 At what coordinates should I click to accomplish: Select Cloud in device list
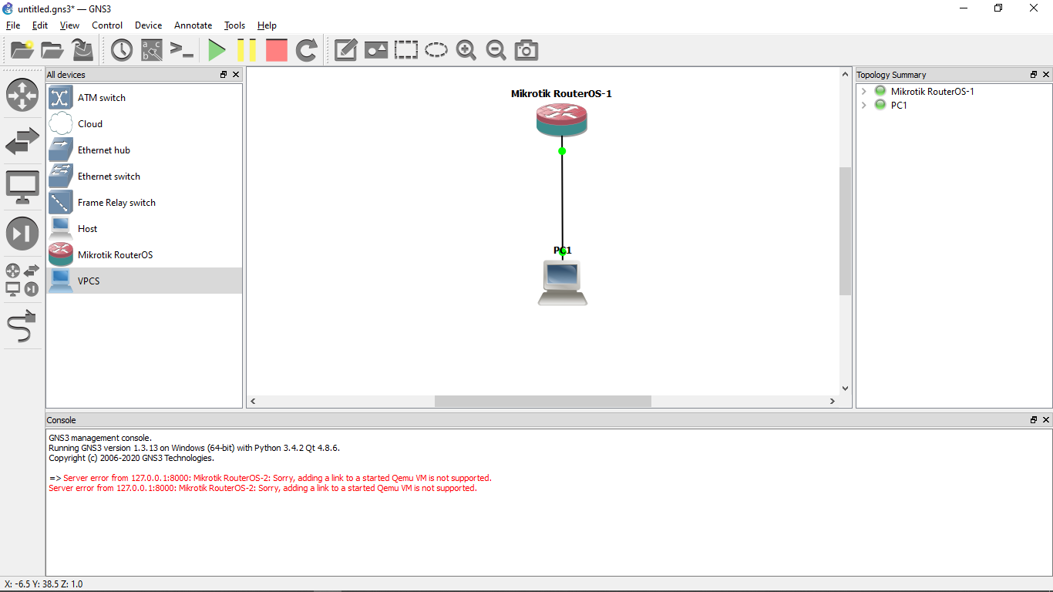[x=144, y=124]
